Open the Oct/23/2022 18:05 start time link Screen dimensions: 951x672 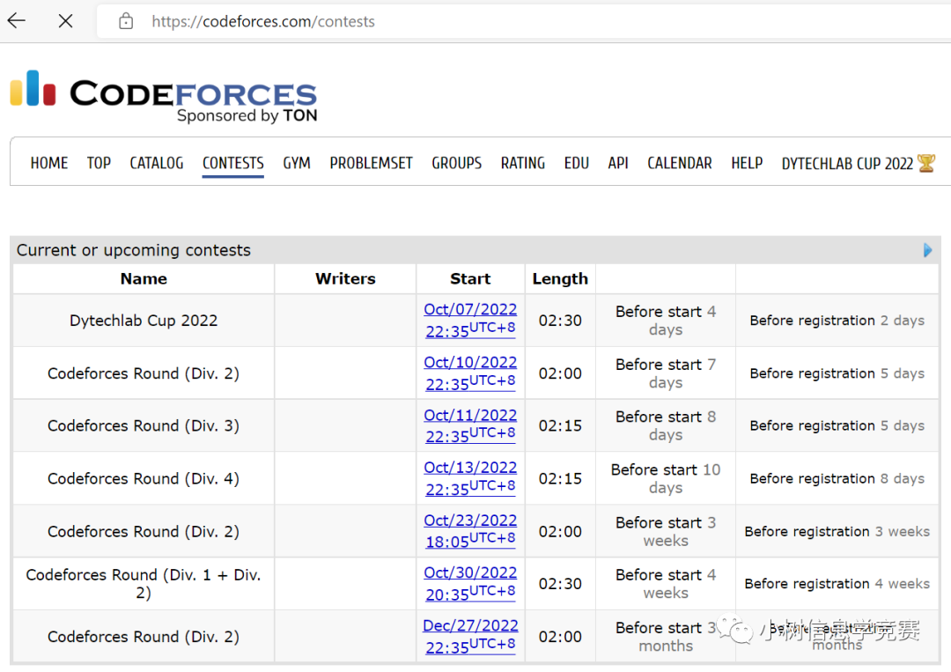point(470,531)
